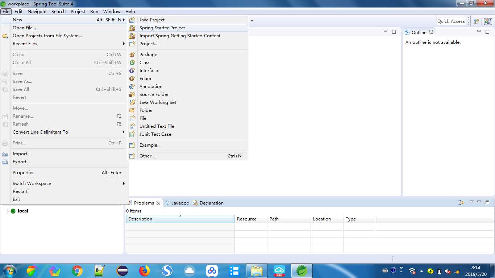Expand the local tree node
The width and height of the screenshot is (495, 278).
tap(7, 211)
